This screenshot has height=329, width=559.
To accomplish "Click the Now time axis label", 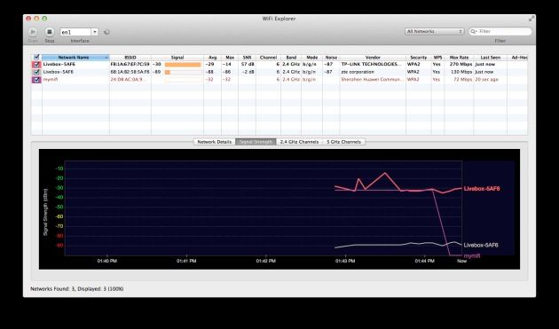I will (x=462, y=261).
